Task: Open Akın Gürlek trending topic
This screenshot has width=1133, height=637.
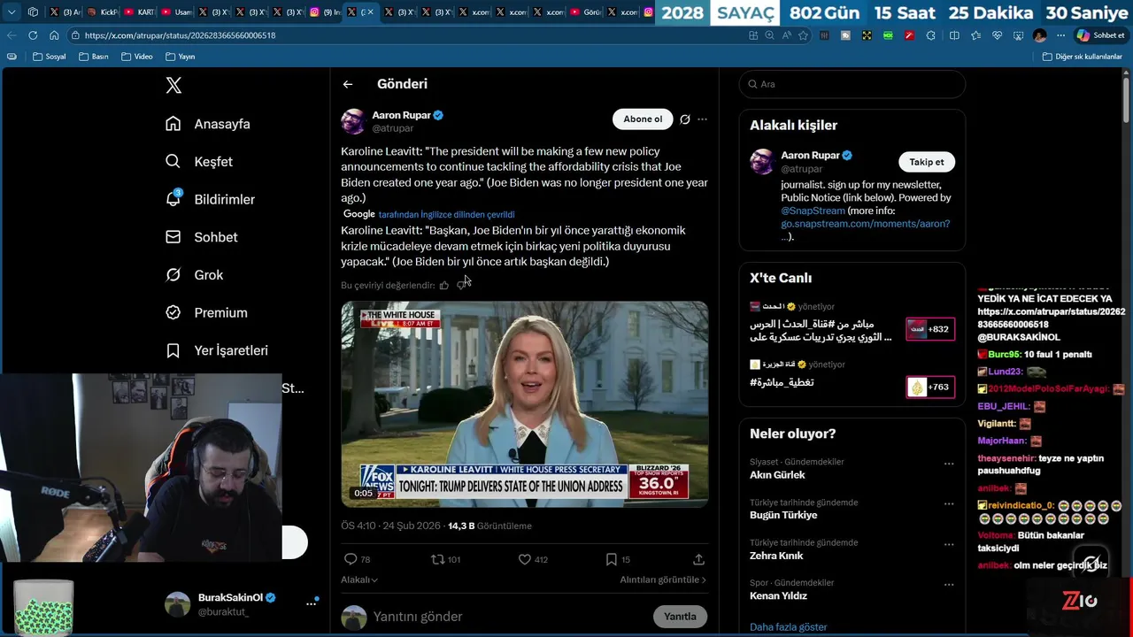Action: (777, 475)
